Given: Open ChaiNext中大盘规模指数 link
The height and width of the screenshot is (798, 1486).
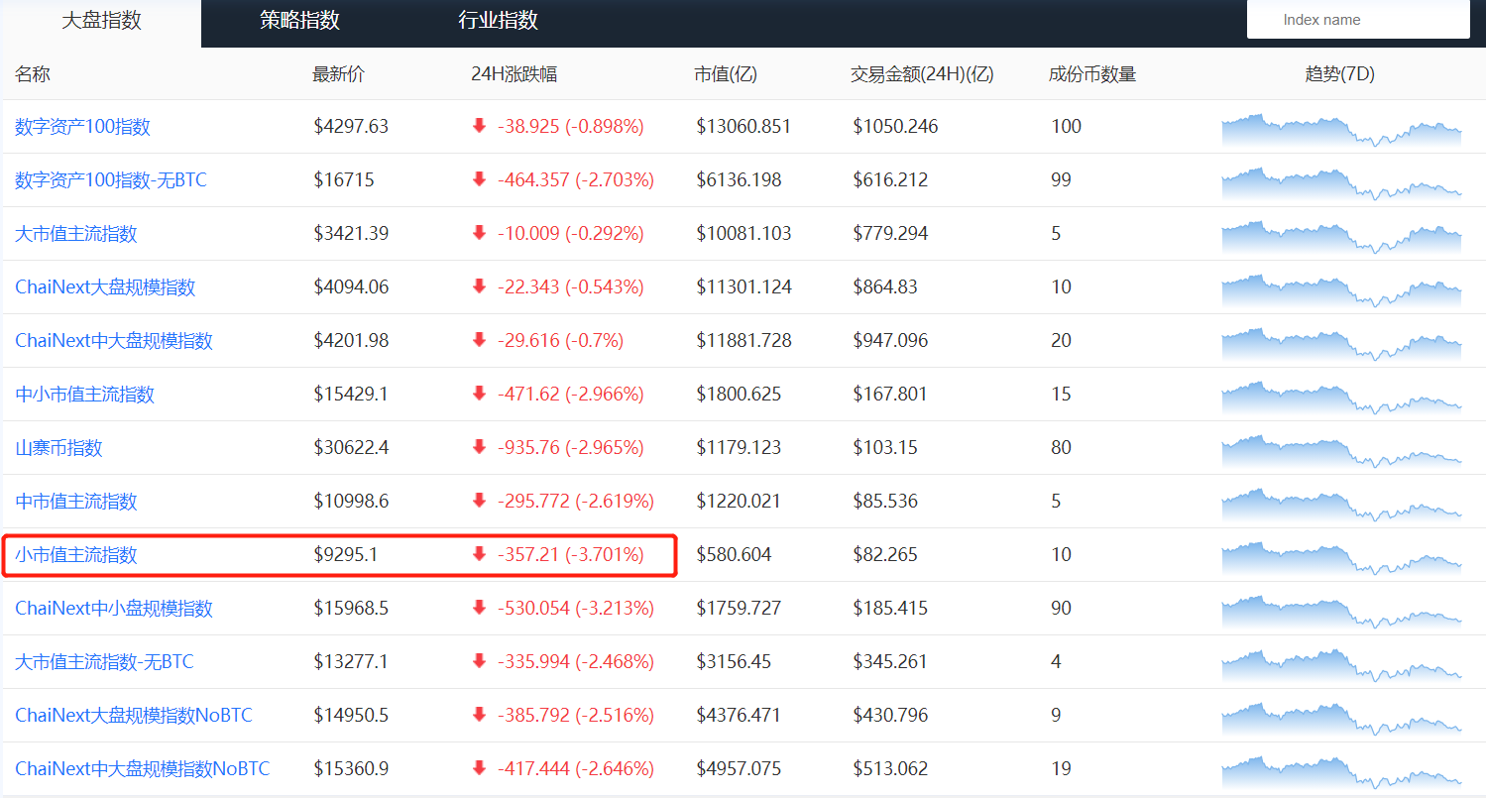Looking at the screenshot, I should (x=114, y=341).
